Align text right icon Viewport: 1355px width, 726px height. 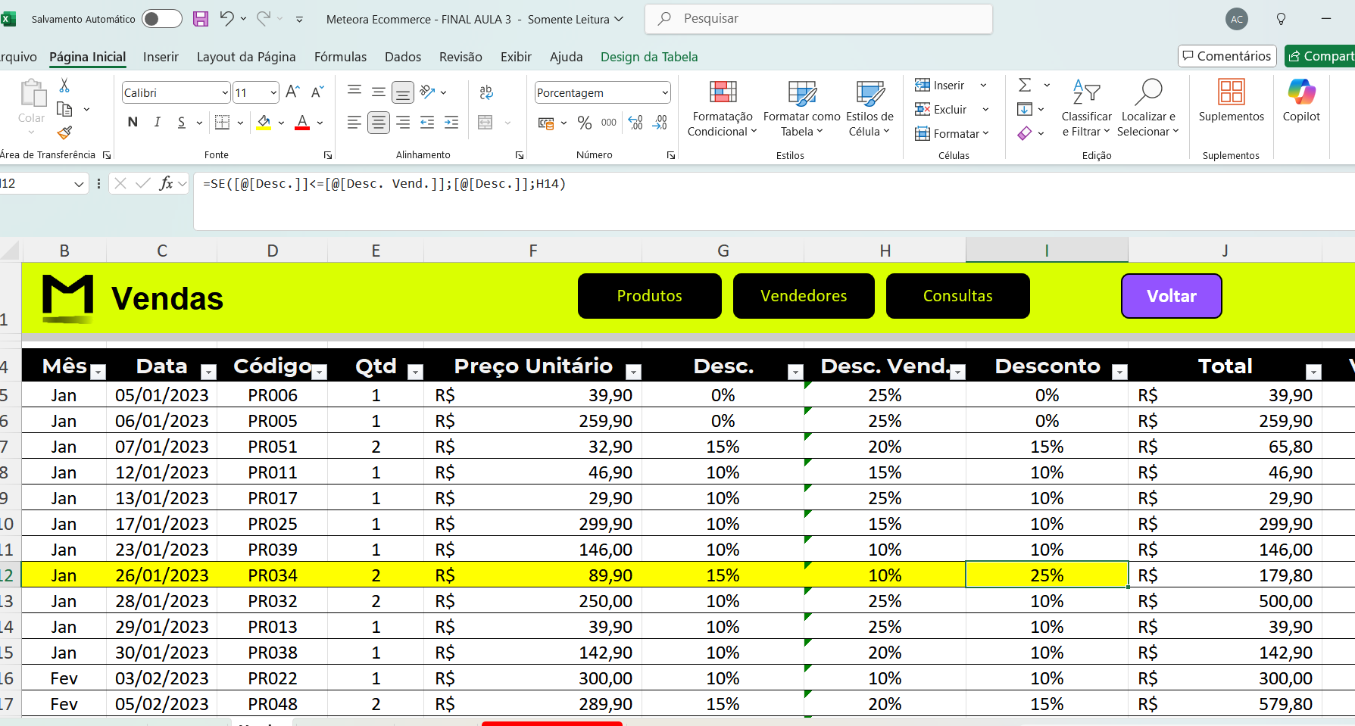403,122
